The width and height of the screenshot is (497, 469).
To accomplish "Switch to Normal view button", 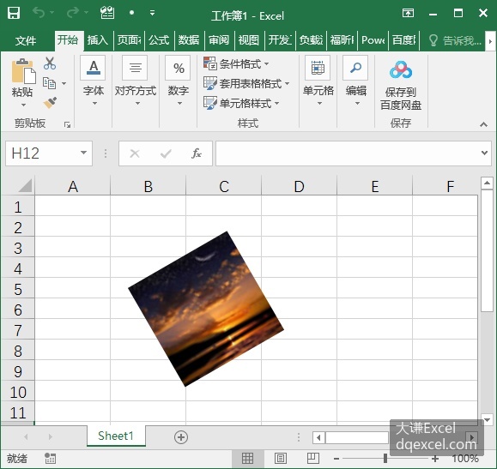I will coord(247,458).
